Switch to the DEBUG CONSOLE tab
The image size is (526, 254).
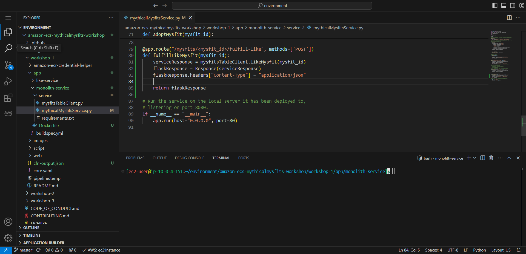pos(190,158)
